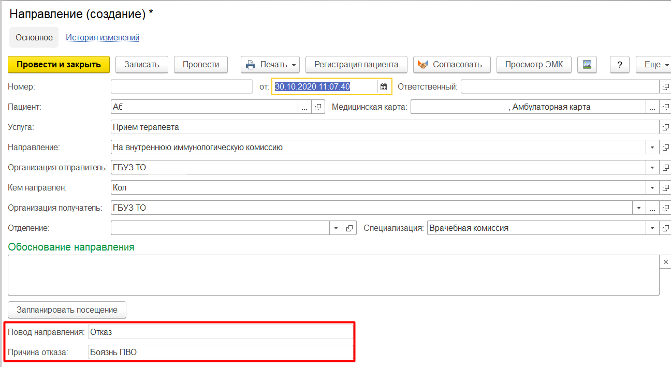Viewport: 671px width, 367px height.
Task: Click open icon next to Пациент field
Action: pos(318,107)
